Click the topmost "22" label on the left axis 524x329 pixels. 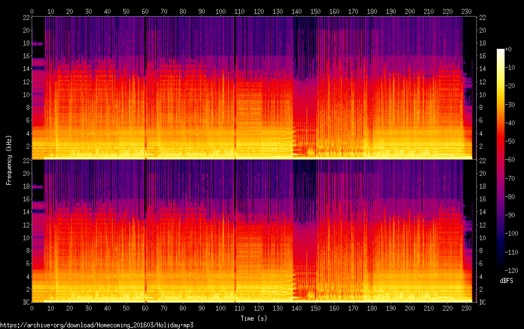pos(26,17)
